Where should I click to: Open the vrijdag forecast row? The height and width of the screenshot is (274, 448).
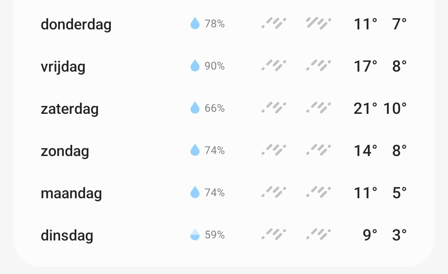tap(224, 66)
